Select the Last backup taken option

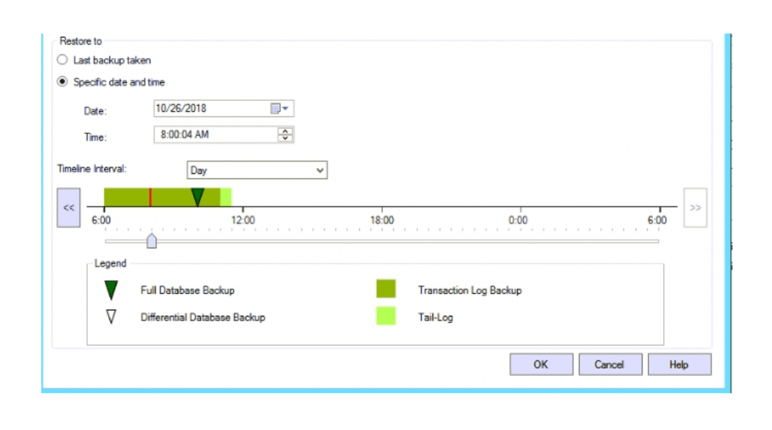point(62,59)
